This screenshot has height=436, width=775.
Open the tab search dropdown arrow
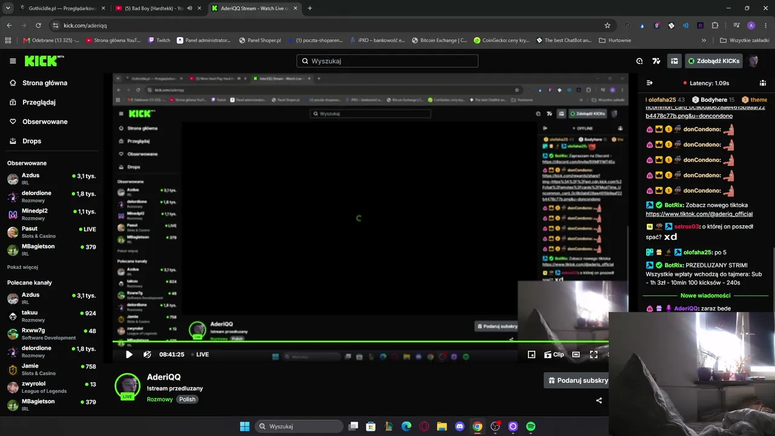click(8, 8)
